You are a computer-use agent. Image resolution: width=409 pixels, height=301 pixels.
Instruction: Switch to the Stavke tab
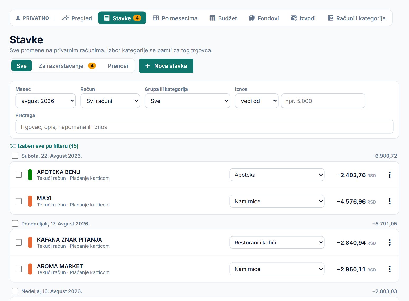pyautogui.click(x=122, y=18)
